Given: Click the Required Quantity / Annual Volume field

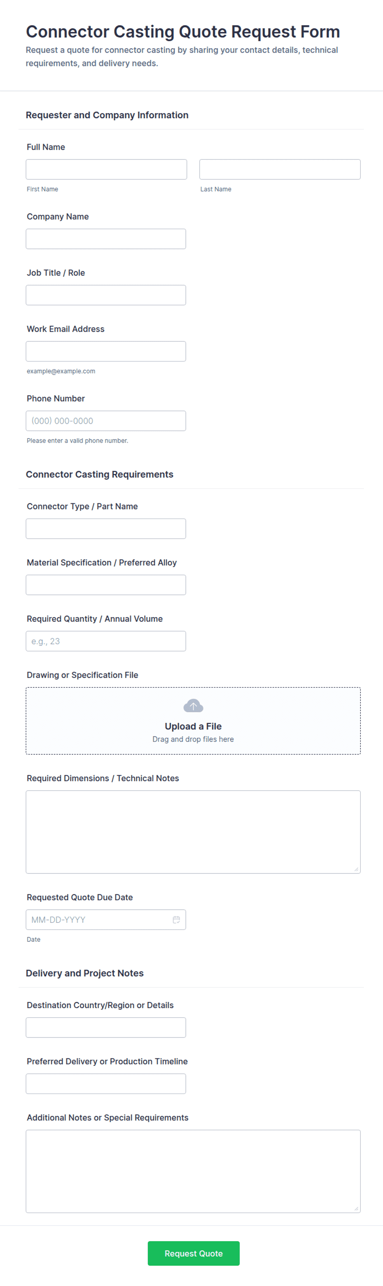Looking at the screenshot, I should coord(106,641).
